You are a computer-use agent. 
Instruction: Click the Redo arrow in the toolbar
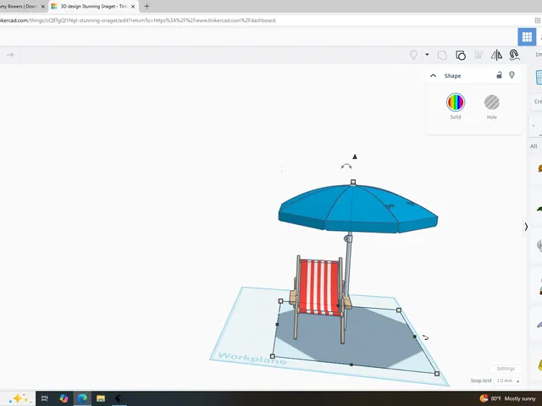click(x=10, y=55)
